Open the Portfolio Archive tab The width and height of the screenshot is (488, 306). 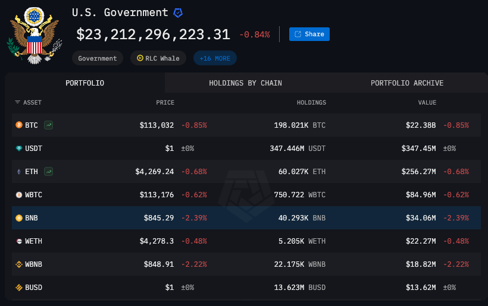(x=406, y=83)
